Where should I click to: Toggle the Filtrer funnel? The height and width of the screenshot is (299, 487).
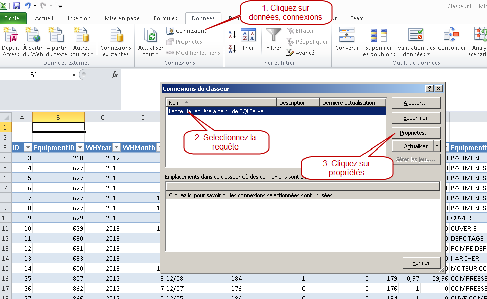click(274, 40)
